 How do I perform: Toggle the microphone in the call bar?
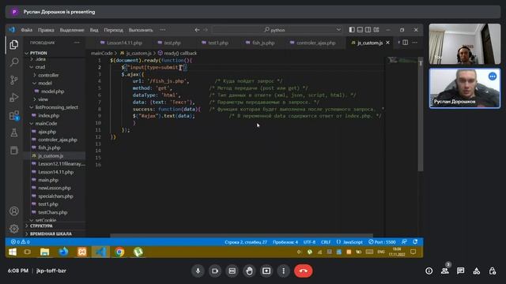point(198,271)
